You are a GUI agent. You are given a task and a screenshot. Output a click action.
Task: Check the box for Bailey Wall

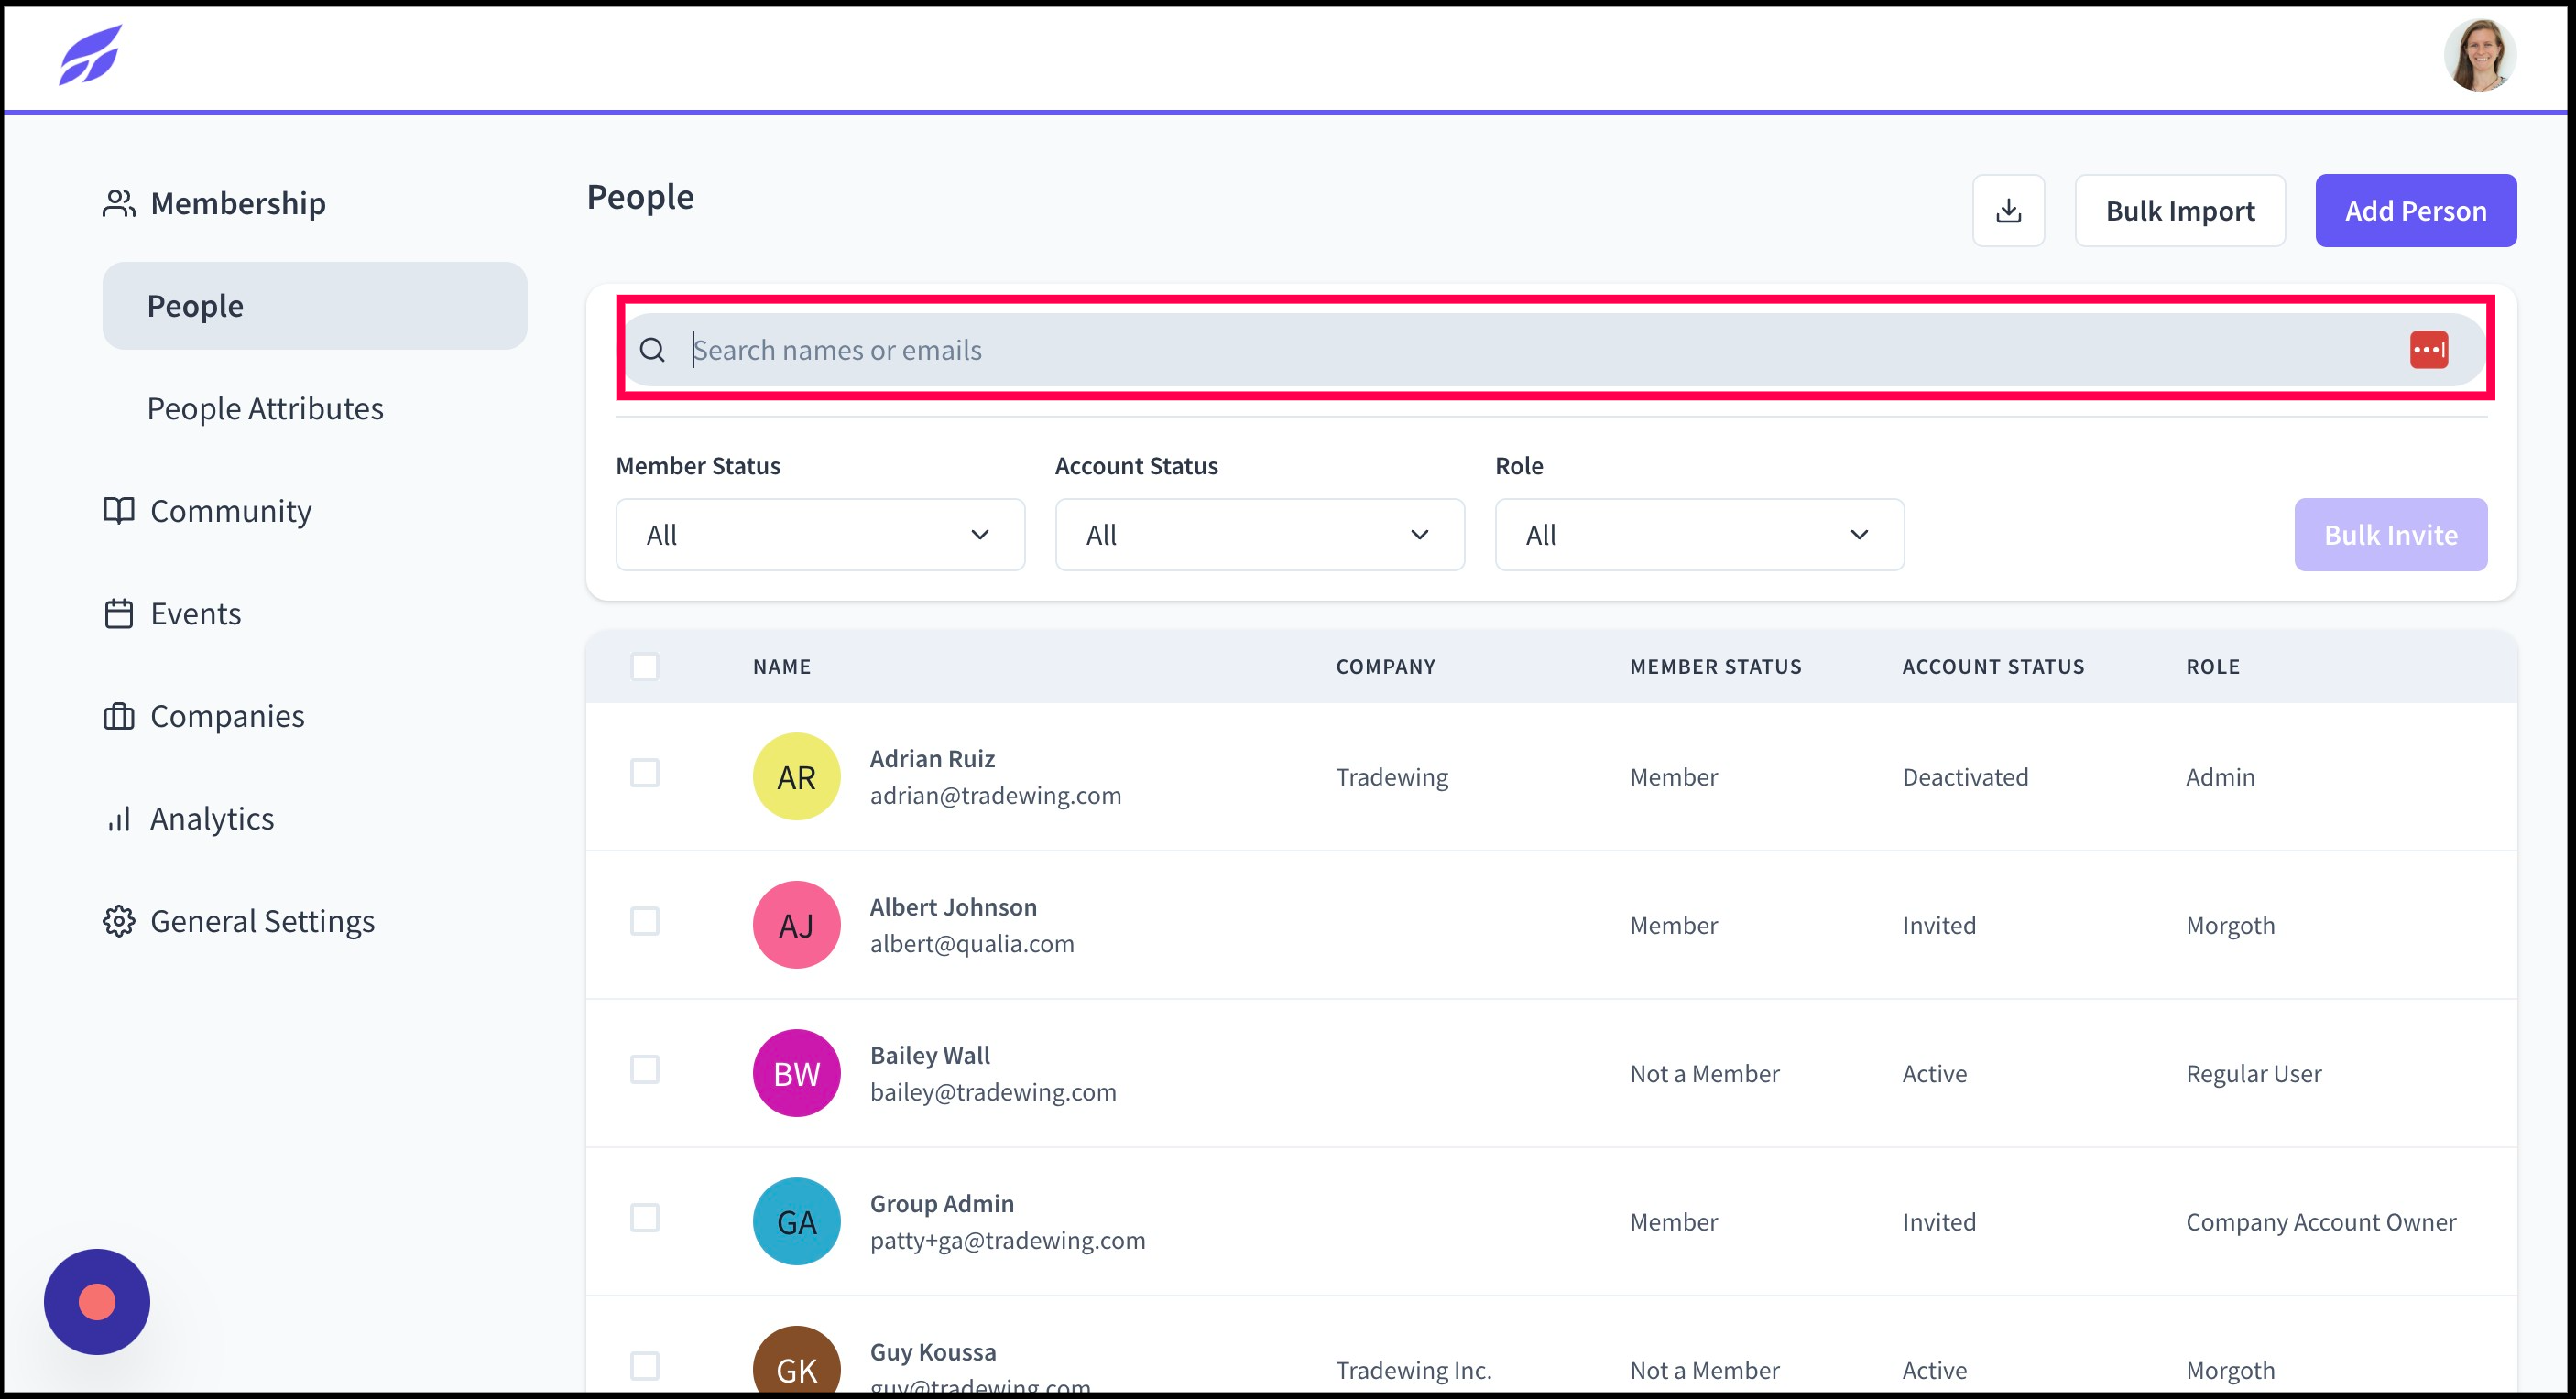click(645, 1069)
